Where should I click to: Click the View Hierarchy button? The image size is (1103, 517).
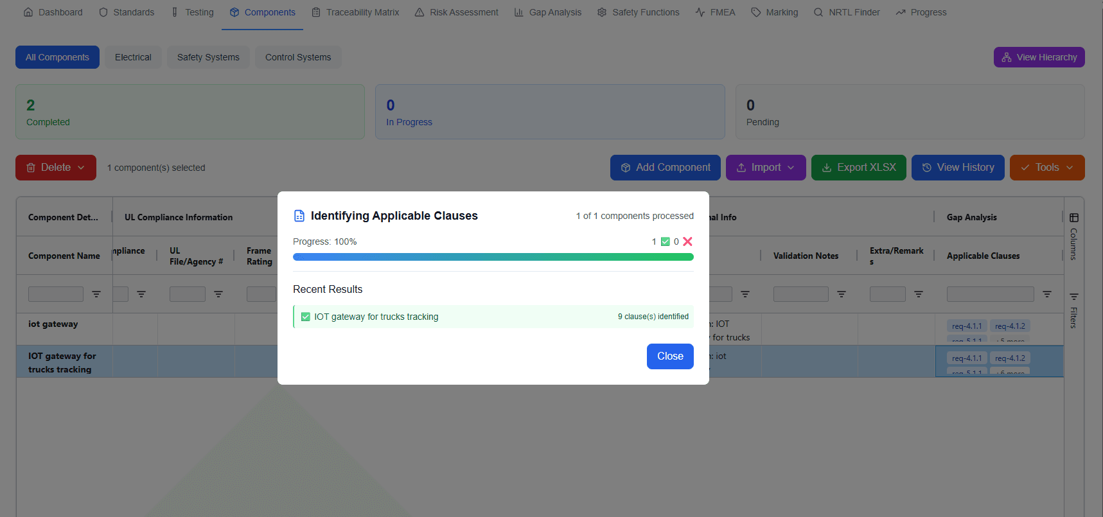(1039, 57)
